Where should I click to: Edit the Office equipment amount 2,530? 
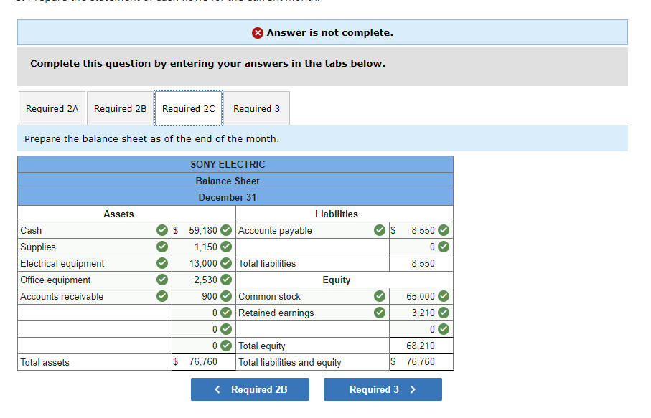(x=203, y=280)
